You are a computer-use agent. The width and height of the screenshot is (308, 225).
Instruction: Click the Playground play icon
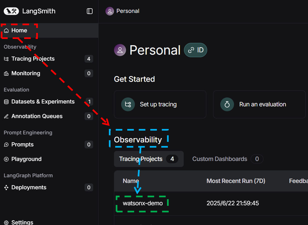pyautogui.click(x=6, y=159)
